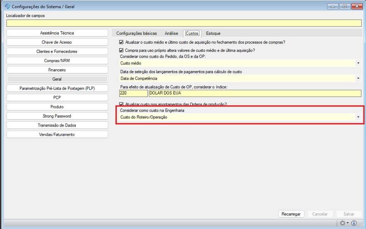Click the Recarregar button
Image resolution: width=366 pixels, height=229 pixels.
(x=291, y=214)
